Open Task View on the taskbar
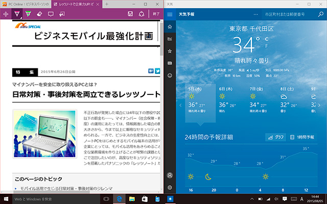 106,199
